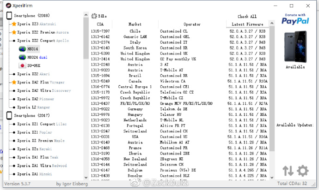Click the XperiFirm app logo icon
Screen dimensions: 319x190
[8, 6]
